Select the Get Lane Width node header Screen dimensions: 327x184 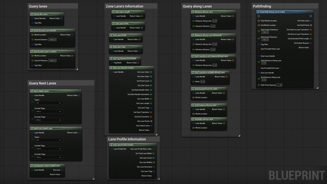tap(126, 35)
